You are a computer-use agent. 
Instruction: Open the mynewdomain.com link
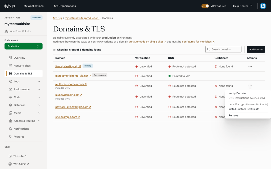(x=69, y=95)
